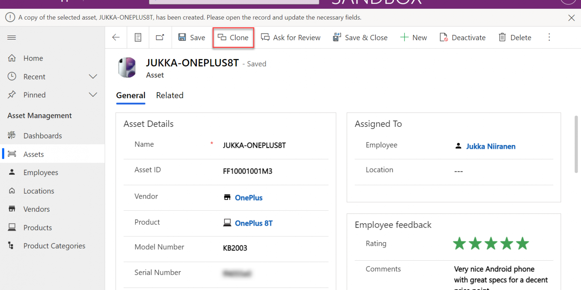Image resolution: width=581 pixels, height=290 pixels.
Task: Choose Save & Close
Action: pyautogui.click(x=360, y=37)
